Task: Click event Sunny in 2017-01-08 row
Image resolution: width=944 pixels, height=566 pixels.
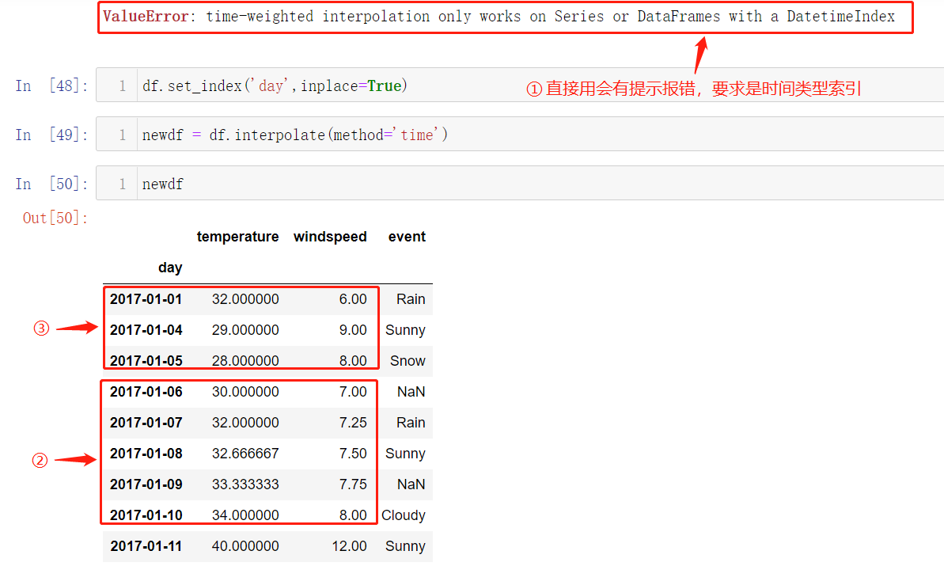Action: pyautogui.click(x=405, y=454)
